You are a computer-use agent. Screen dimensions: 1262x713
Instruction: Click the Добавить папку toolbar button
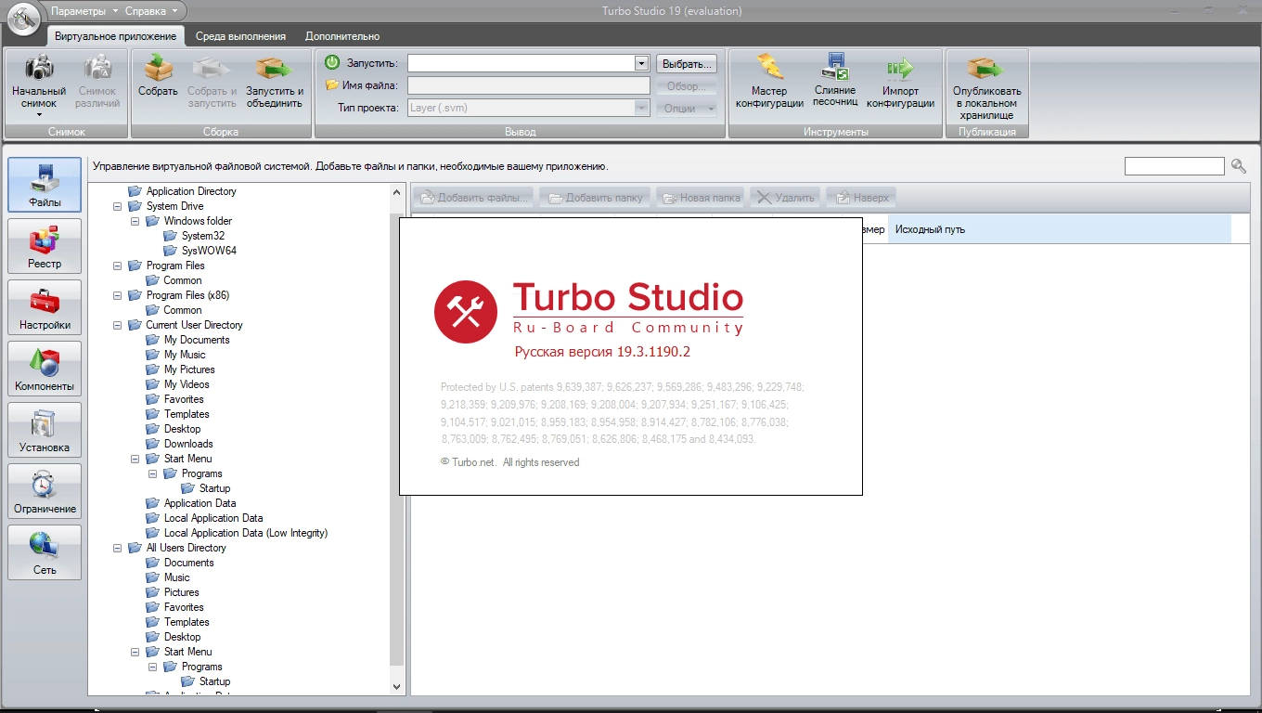(x=595, y=198)
